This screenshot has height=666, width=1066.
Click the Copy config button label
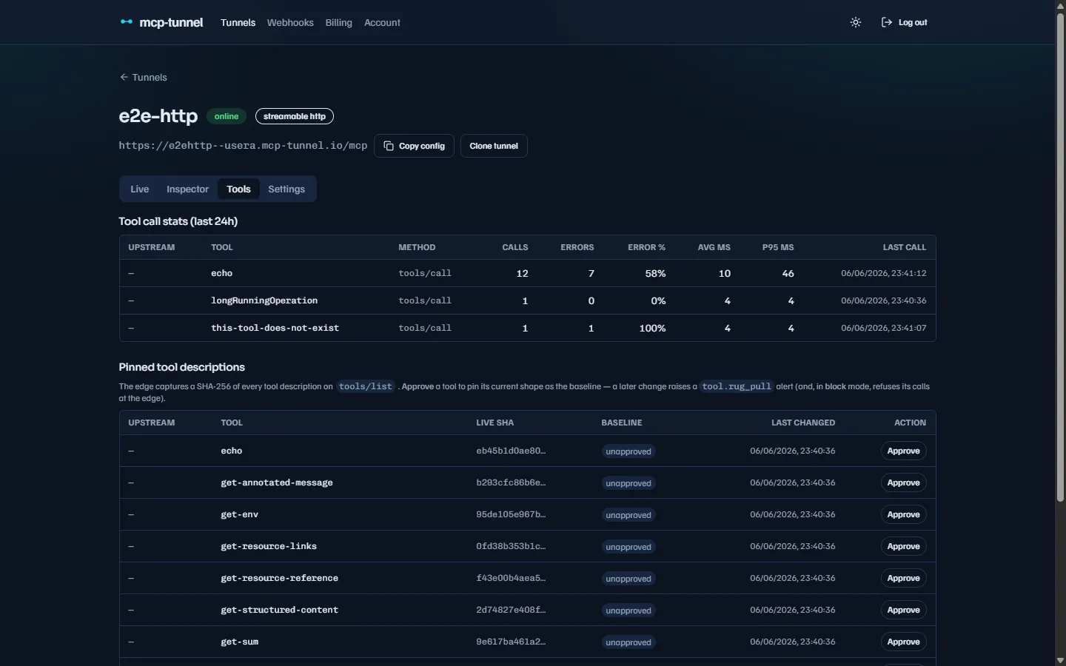pos(422,146)
